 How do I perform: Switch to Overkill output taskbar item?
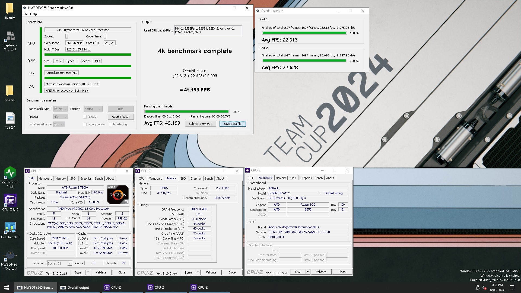pos(79,287)
